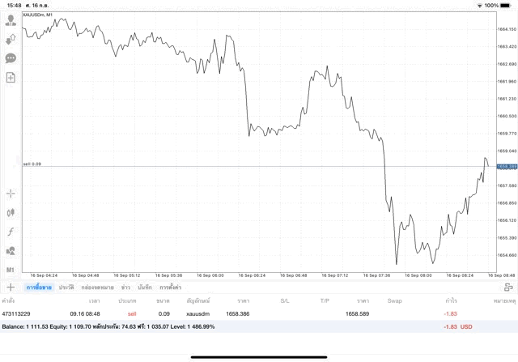The height and width of the screenshot is (362, 518).
Task: Select the open sell order 473113229 row
Action: 243,313
